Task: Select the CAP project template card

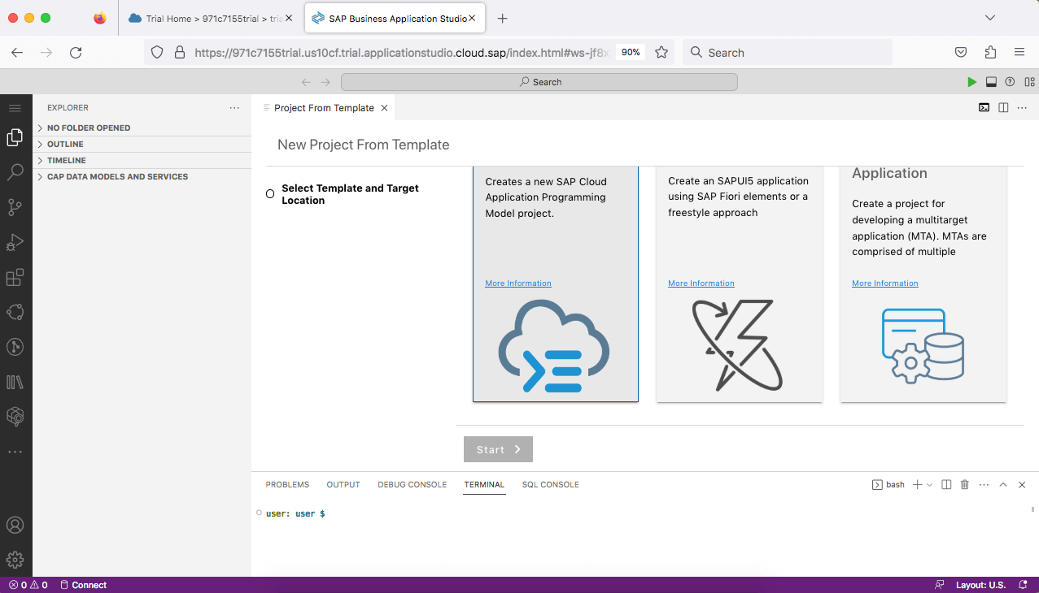Action: point(556,284)
